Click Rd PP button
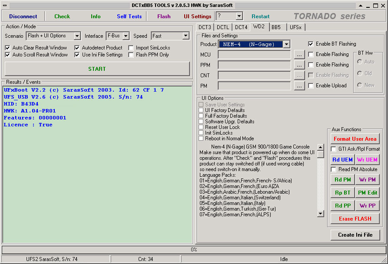388x264 pixels. click(x=343, y=206)
